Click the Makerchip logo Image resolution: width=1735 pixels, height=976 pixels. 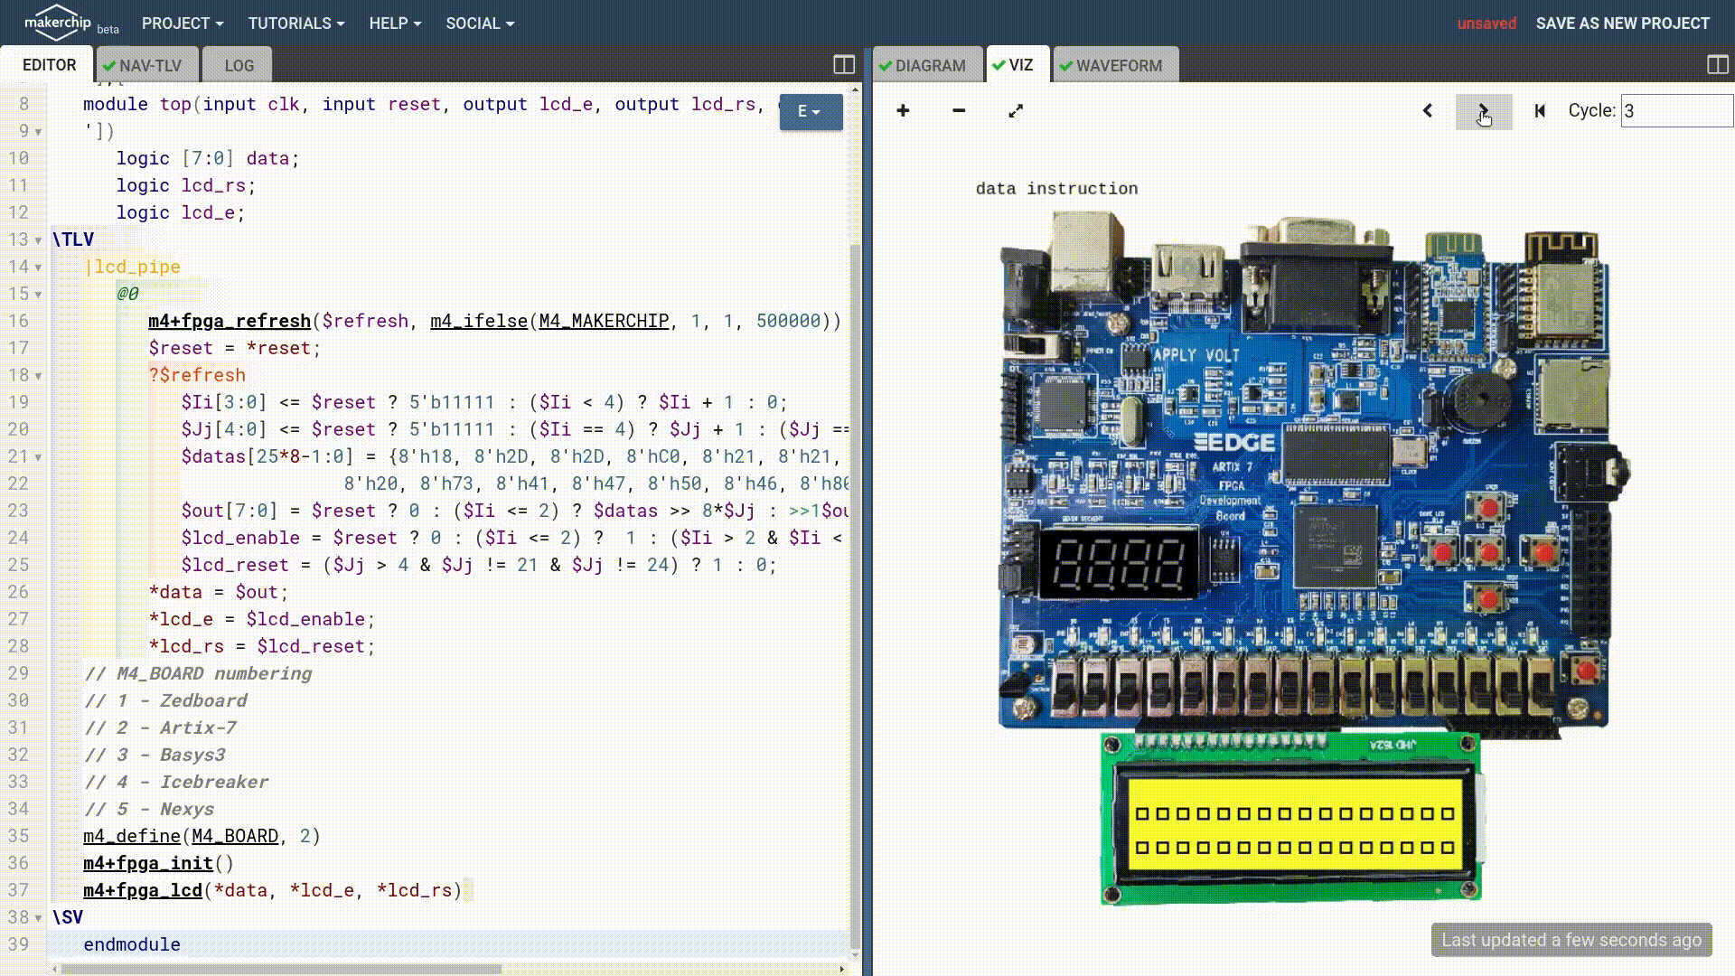(x=58, y=23)
